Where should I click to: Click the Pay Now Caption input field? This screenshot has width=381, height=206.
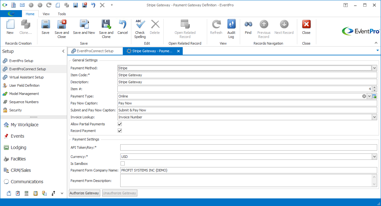pyautogui.click(x=247, y=103)
